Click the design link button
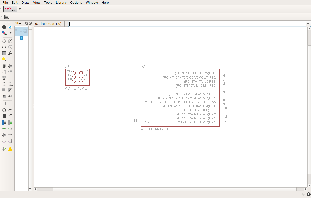The width and height of the screenshot is (311, 198). pos(10,9)
